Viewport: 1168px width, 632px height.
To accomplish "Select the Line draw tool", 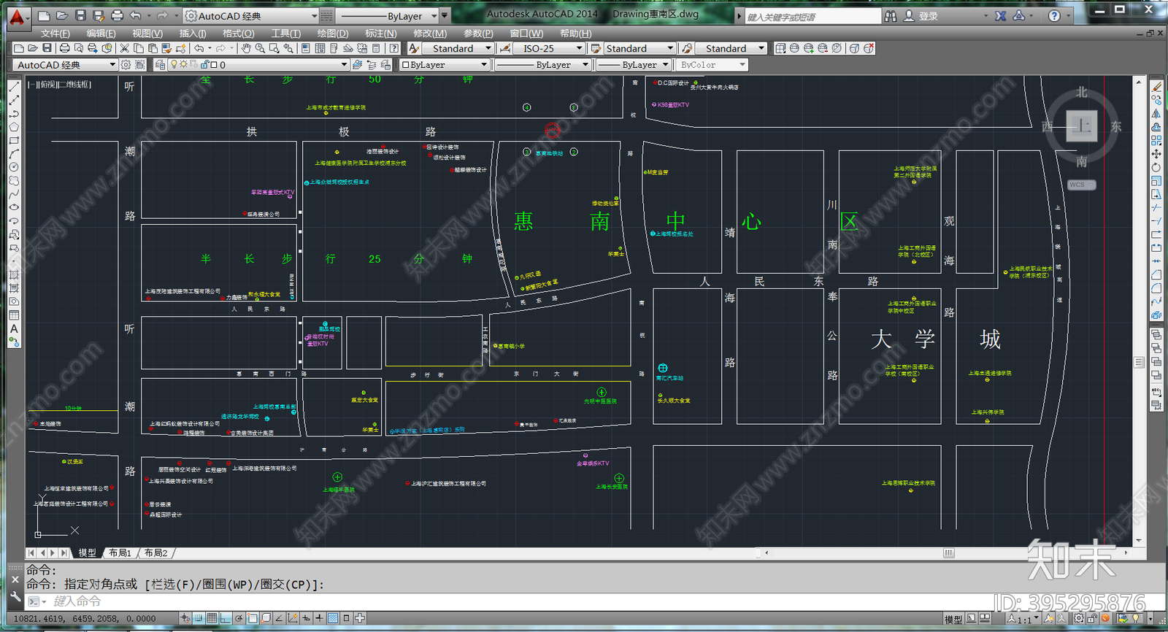I will click(14, 87).
